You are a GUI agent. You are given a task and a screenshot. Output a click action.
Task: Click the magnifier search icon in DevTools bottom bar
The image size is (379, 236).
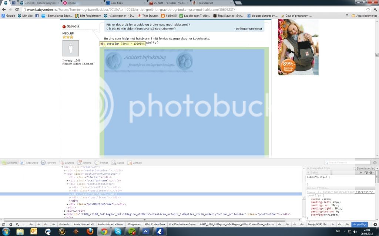pyautogui.click(x=17, y=224)
